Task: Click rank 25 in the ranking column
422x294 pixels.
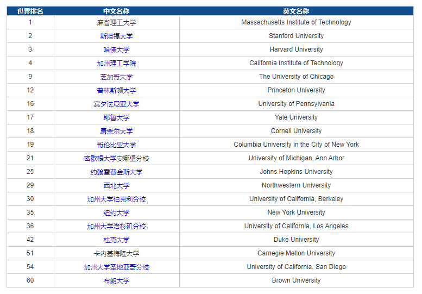Action: point(30,172)
